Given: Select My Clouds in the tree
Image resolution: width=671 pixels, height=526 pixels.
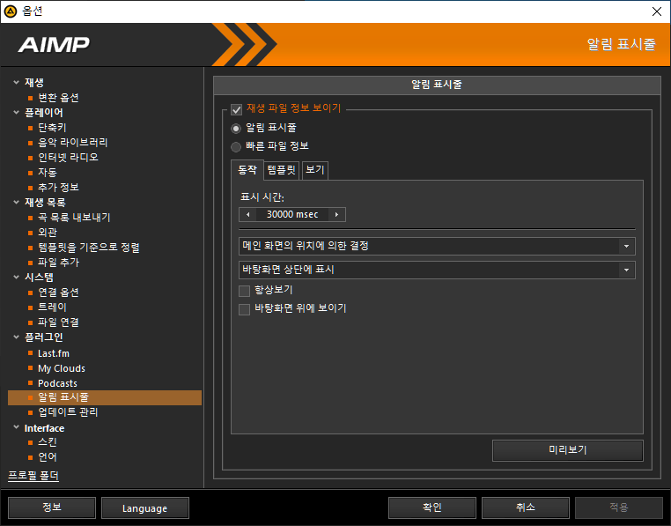Looking at the screenshot, I should 61,368.
